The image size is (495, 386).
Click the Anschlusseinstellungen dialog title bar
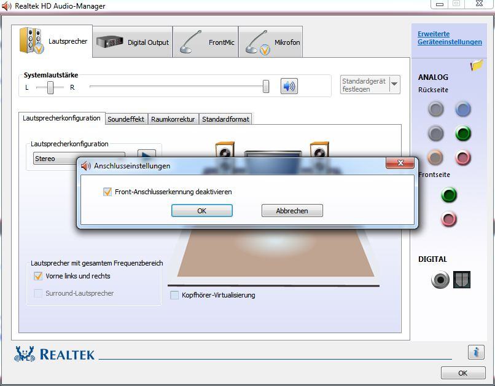tap(232, 165)
